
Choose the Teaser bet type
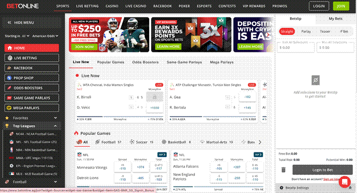click(325, 32)
